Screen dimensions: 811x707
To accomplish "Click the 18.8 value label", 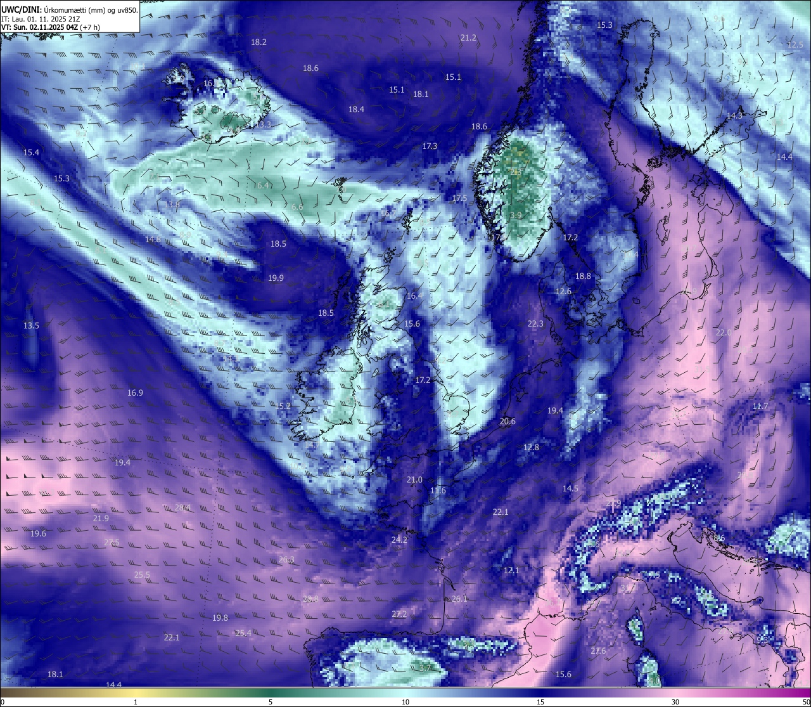I will pyautogui.click(x=583, y=276).
